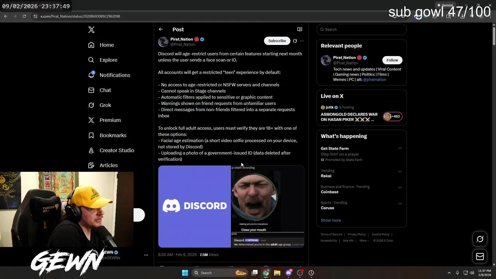Viewport: 496px width, 279px height.
Task: Open Chrome from the taskbar
Action: click(x=266, y=273)
